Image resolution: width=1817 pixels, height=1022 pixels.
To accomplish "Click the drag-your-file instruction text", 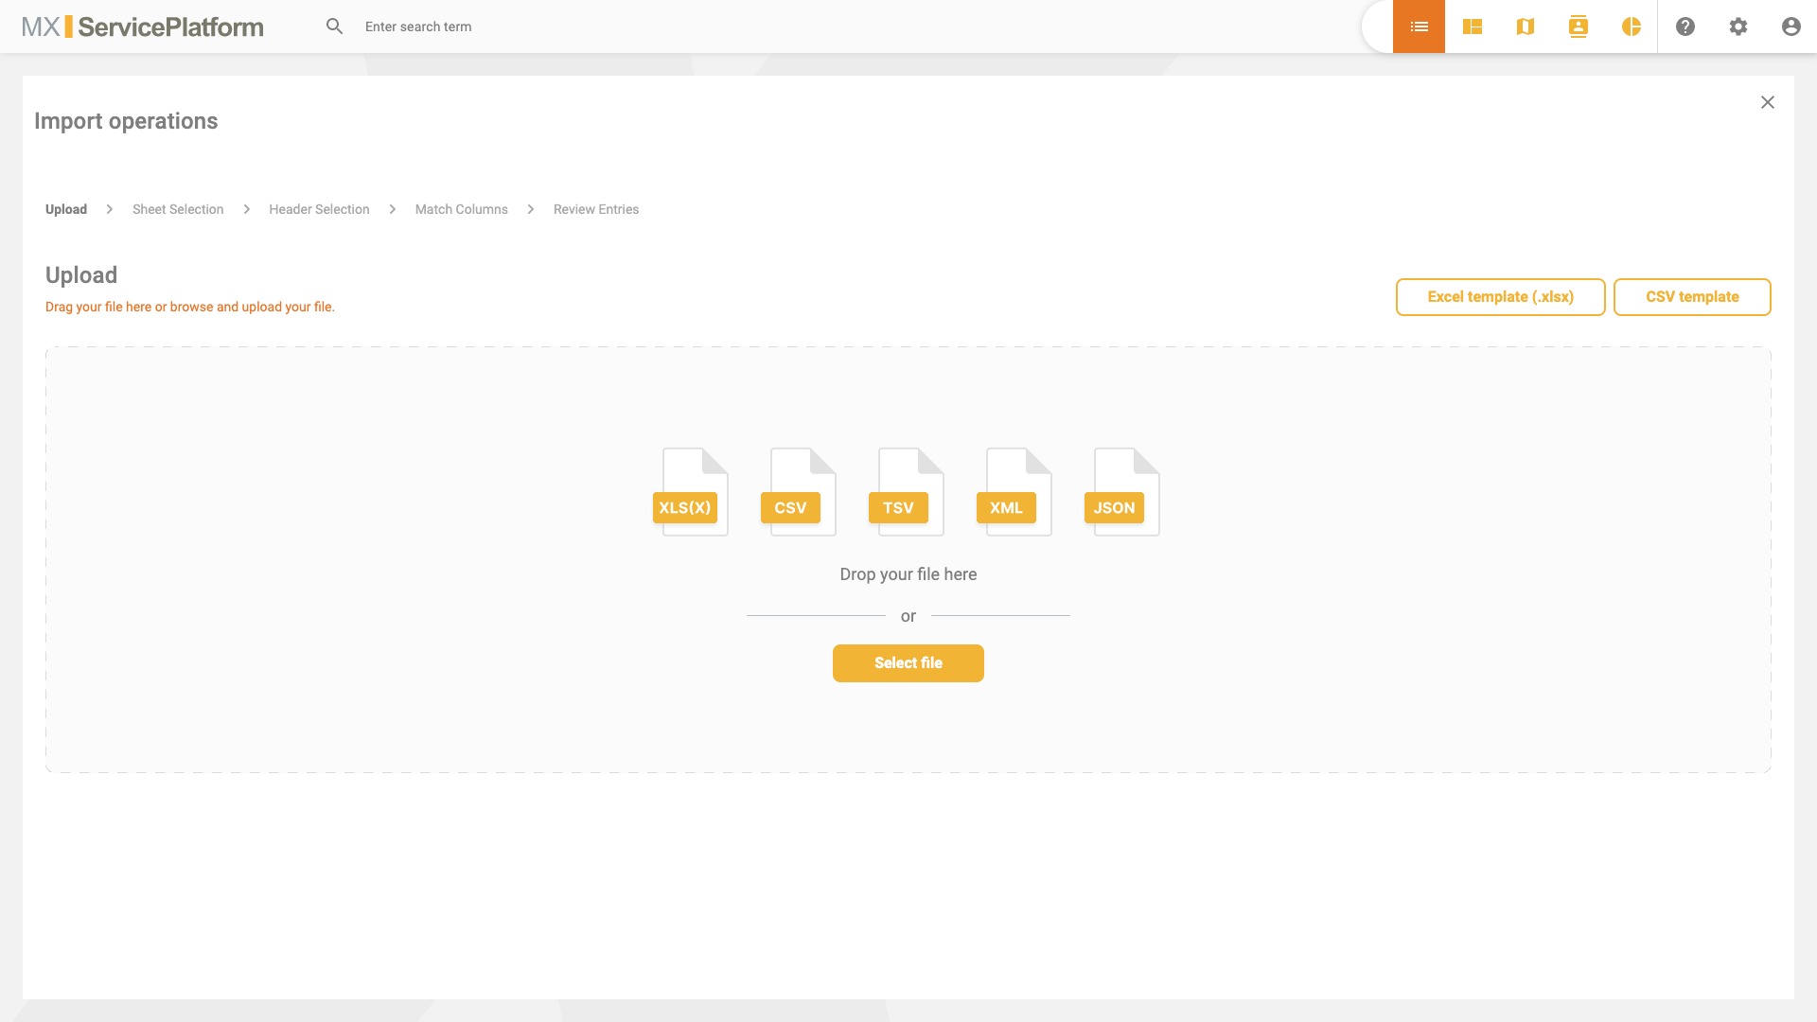I will tap(190, 307).
